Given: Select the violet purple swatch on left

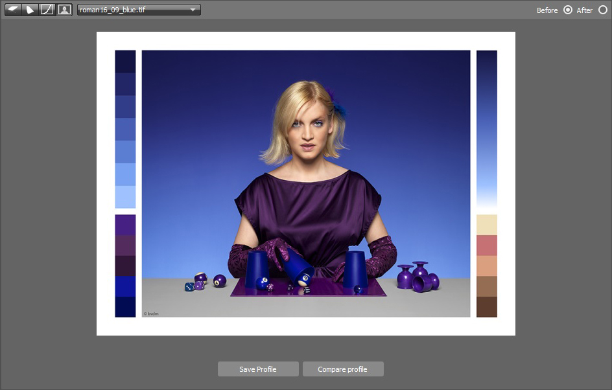Looking at the screenshot, I should (x=125, y=225).
